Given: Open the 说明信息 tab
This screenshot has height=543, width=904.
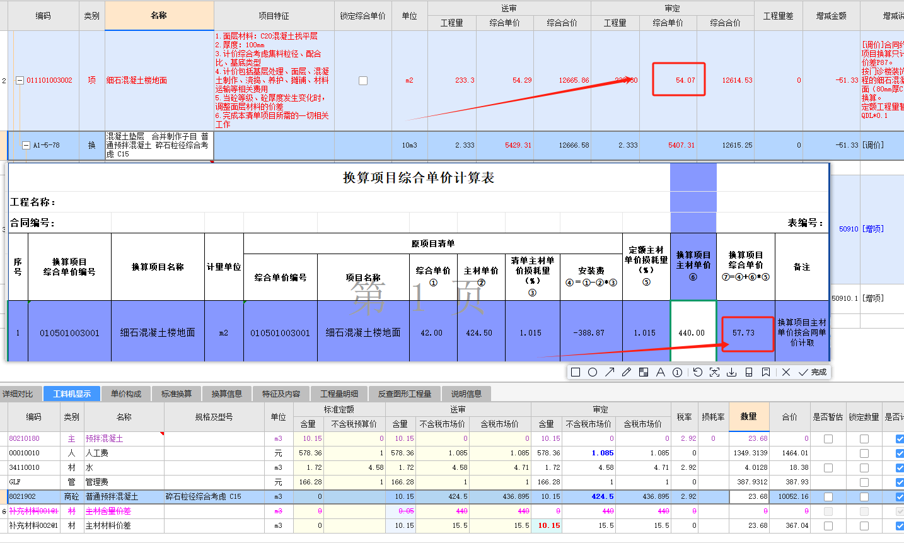Looking at the screenshot, I should pos(466,394).
